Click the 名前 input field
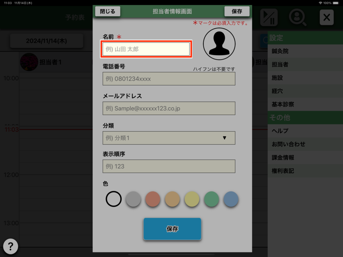Screen dimensions: 343x257 pyautogui.click(x=146, y=49)
